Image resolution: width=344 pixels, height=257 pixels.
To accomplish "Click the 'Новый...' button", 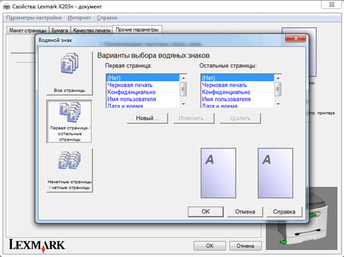I will point(147,118).
